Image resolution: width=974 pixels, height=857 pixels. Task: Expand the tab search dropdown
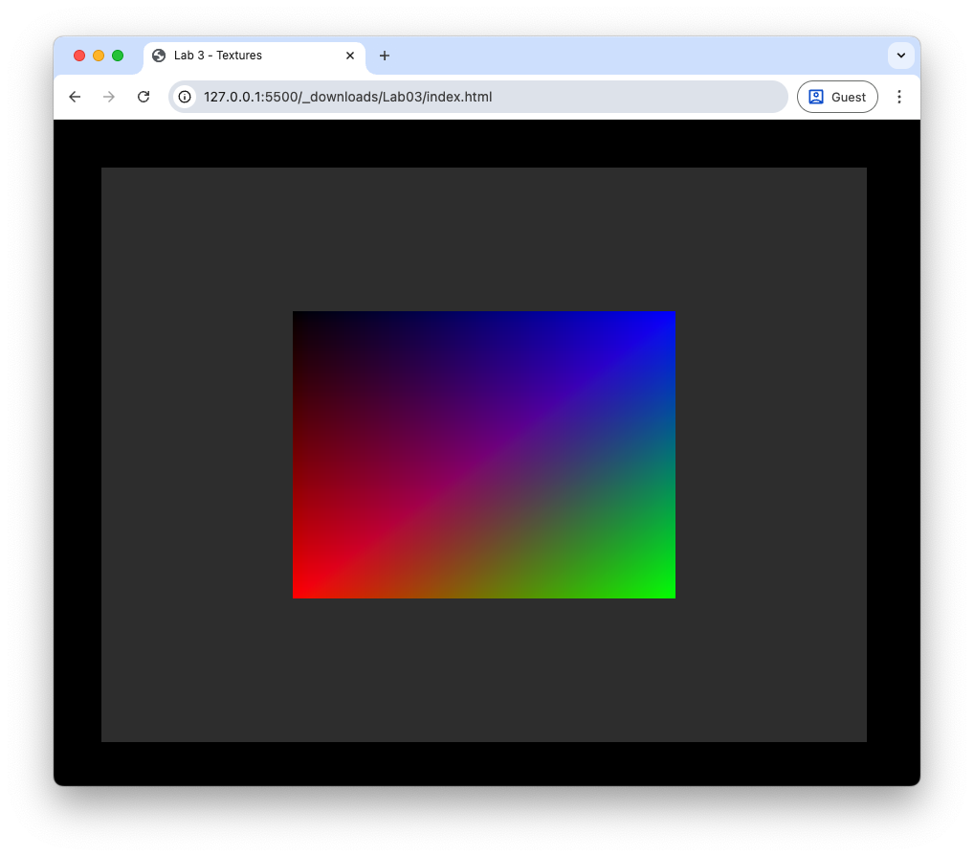click(x=900, y=56)
